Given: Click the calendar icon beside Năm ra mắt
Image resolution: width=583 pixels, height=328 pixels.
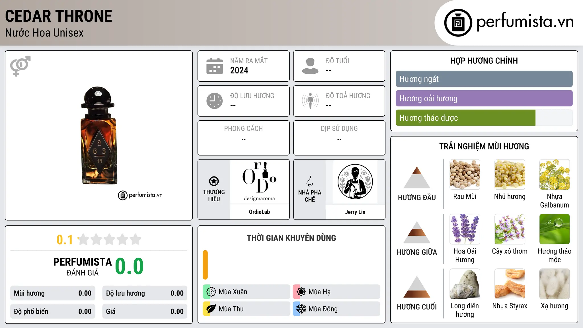Looking at the screenshot, I should tap(215, 66).
